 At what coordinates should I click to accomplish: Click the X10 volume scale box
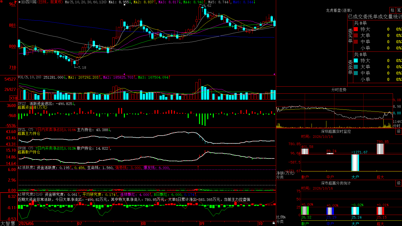coord(13,98)
